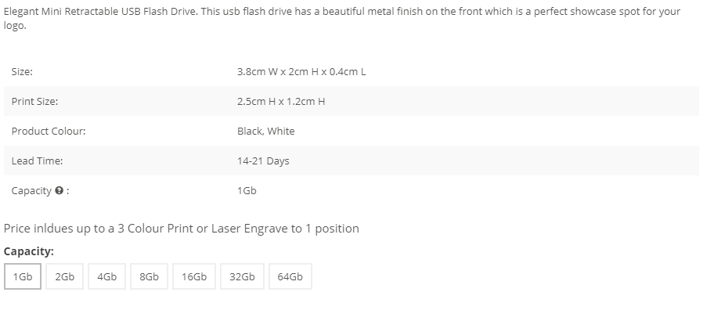The width and height of the screenshot is (703, 321).
Task: Pick the 4Gb capacity option
Action: click(x=106, y=276)
